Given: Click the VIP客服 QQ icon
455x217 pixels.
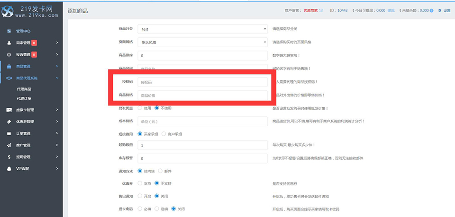Looking at the screenshot, I should pyautogui.click(x=9, y=169).
